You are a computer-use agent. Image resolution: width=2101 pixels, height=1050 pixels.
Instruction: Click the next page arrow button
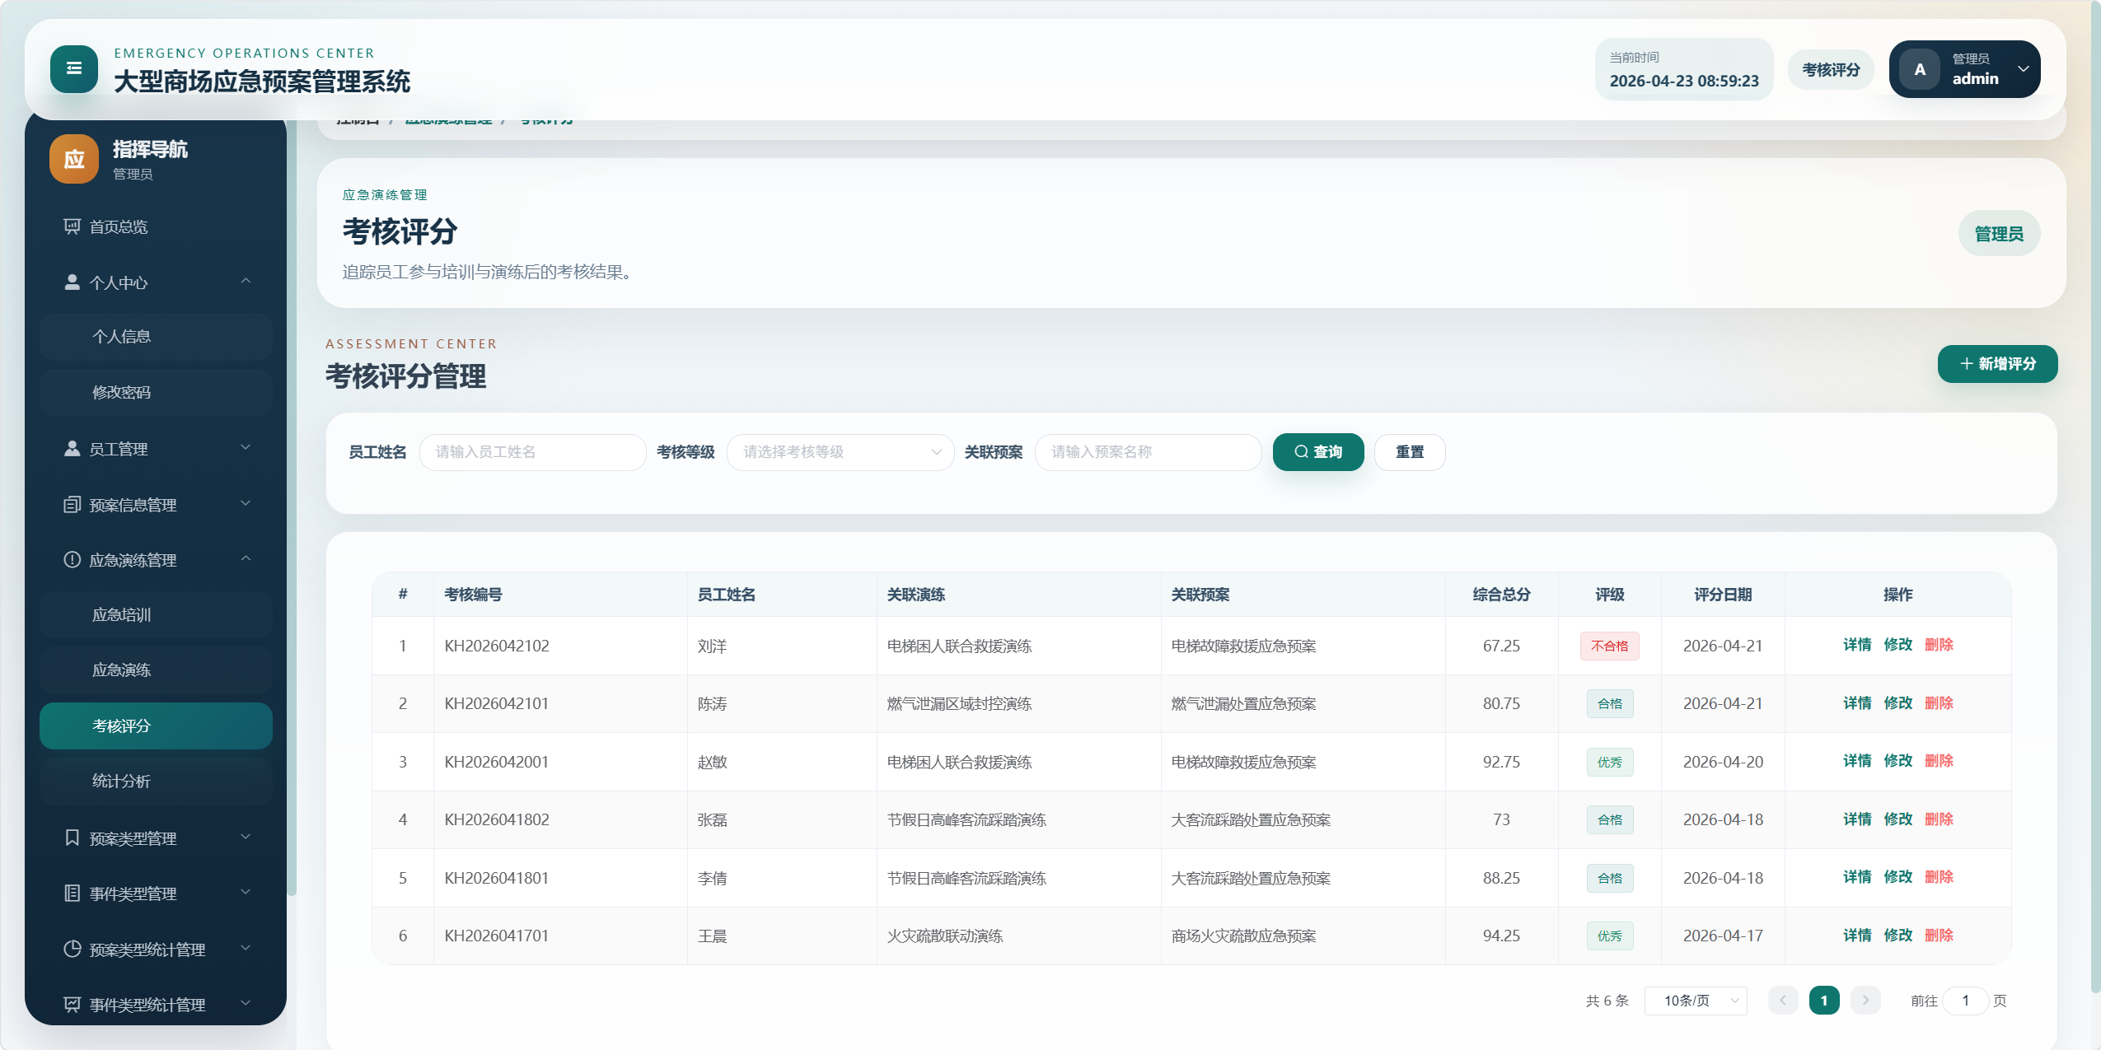pyautogui.click(x=1865, y=1001)
